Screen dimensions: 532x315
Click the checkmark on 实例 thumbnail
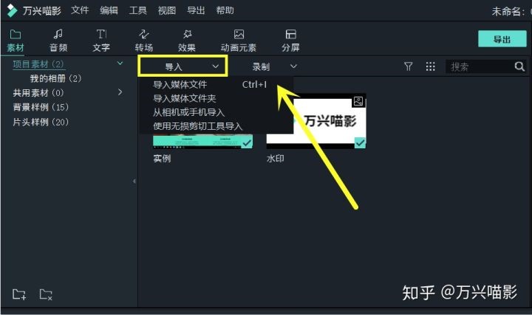(x=247, y=142)
